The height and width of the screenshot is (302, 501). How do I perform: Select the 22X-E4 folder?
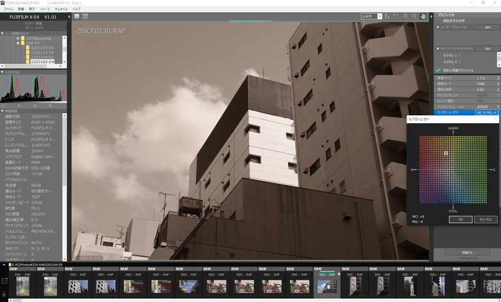(33, 43)
